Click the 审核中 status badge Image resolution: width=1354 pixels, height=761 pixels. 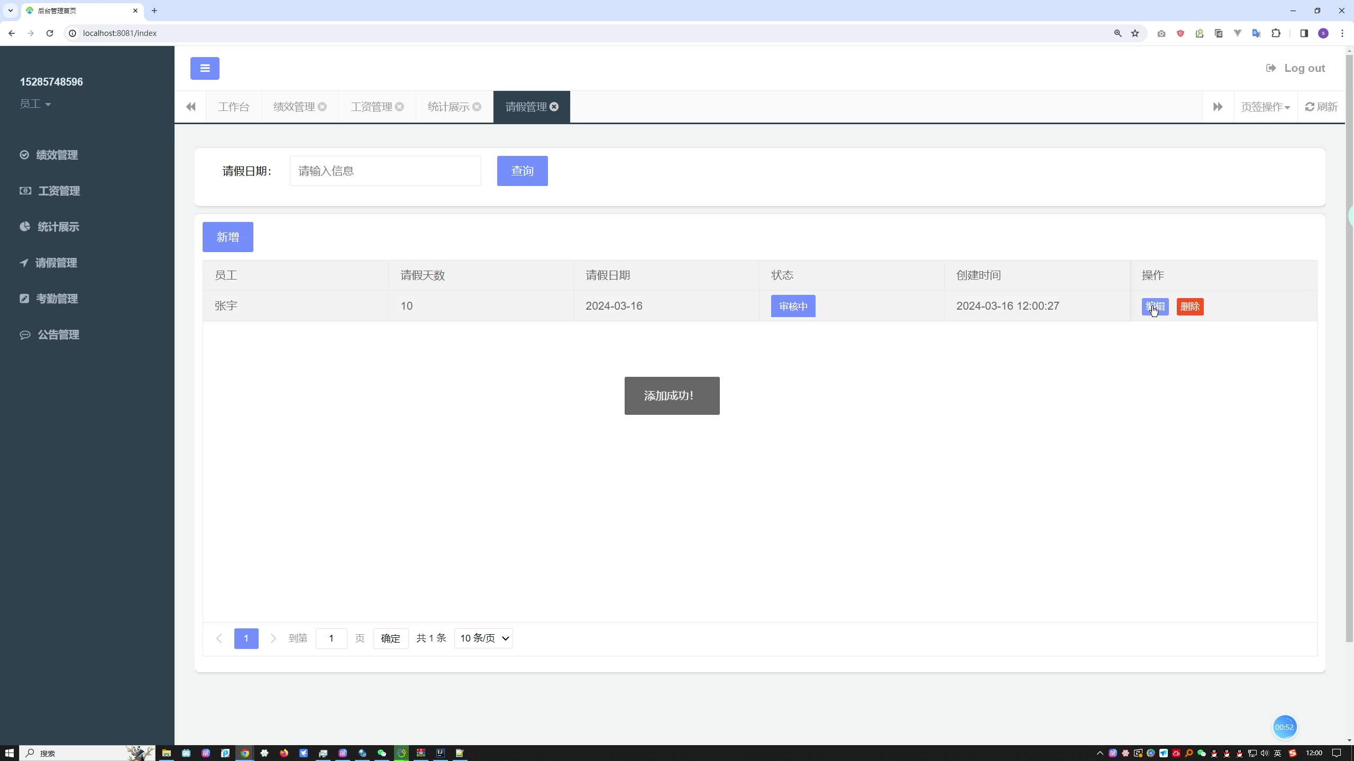tap(793, 306)
